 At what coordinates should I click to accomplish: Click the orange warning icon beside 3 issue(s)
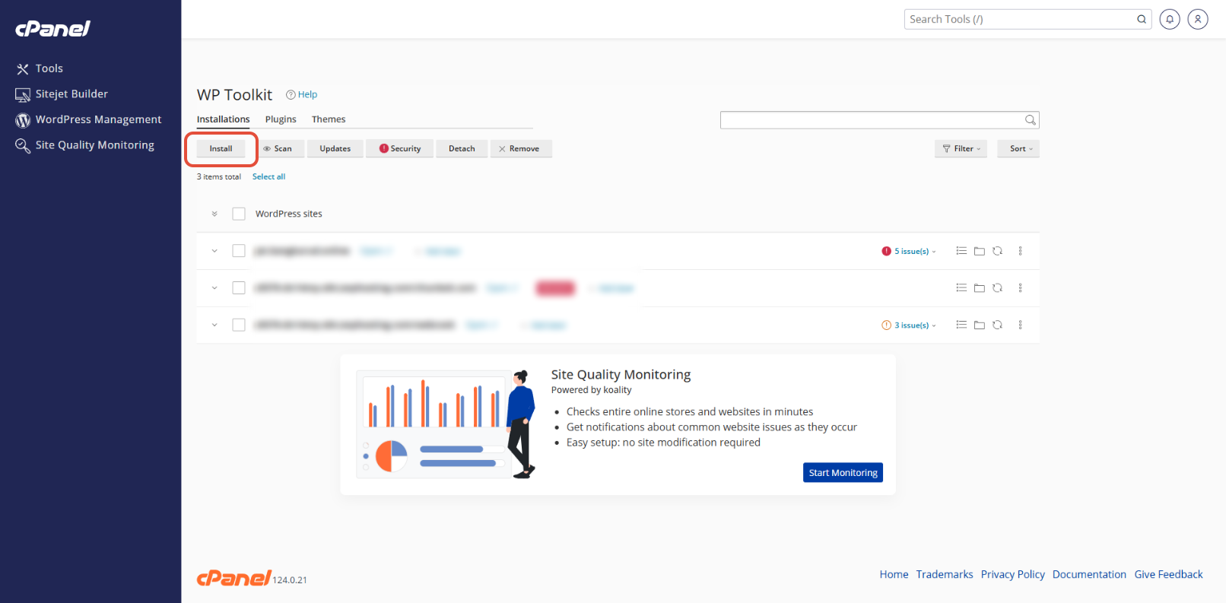point(886,325)
